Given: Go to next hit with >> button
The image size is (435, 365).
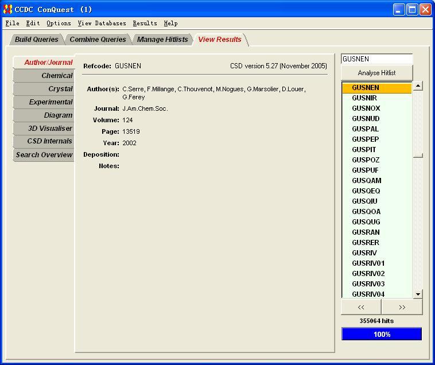Looking at the screenshot, I should tap(402, 307).
